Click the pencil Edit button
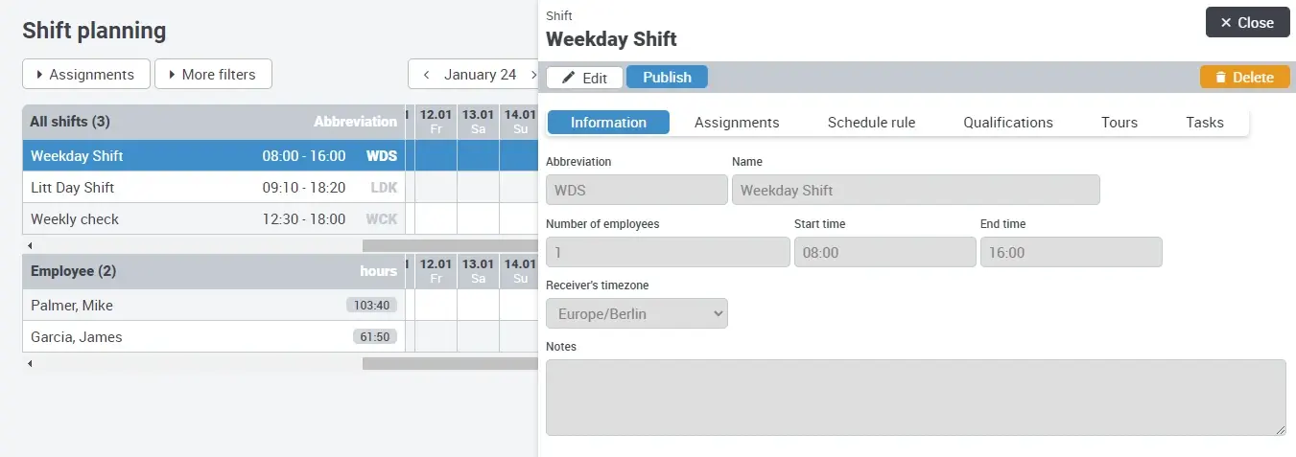 [x=584, y=78]
